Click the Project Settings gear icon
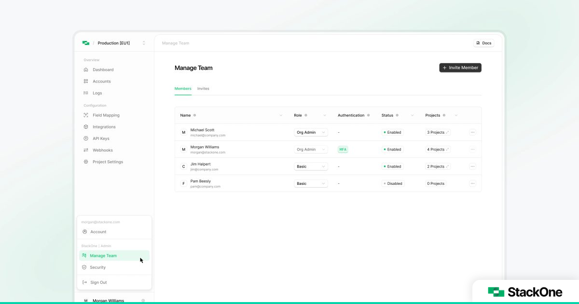579x304 pixels. tap(85, 162)
